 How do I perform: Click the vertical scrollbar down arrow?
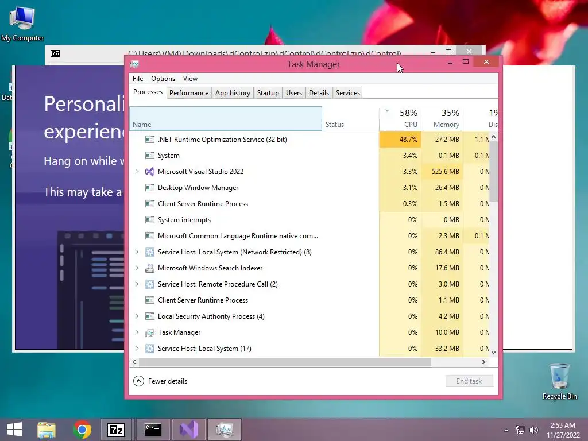click(x=493, y=352)
